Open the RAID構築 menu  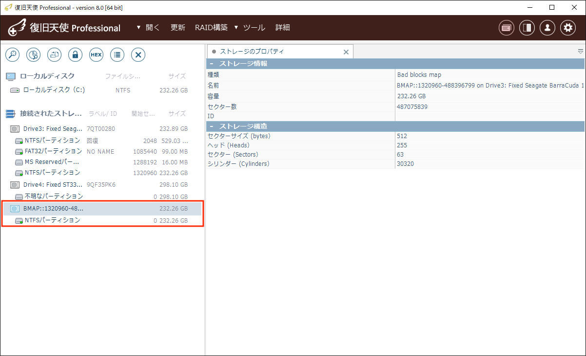(211, 28)
